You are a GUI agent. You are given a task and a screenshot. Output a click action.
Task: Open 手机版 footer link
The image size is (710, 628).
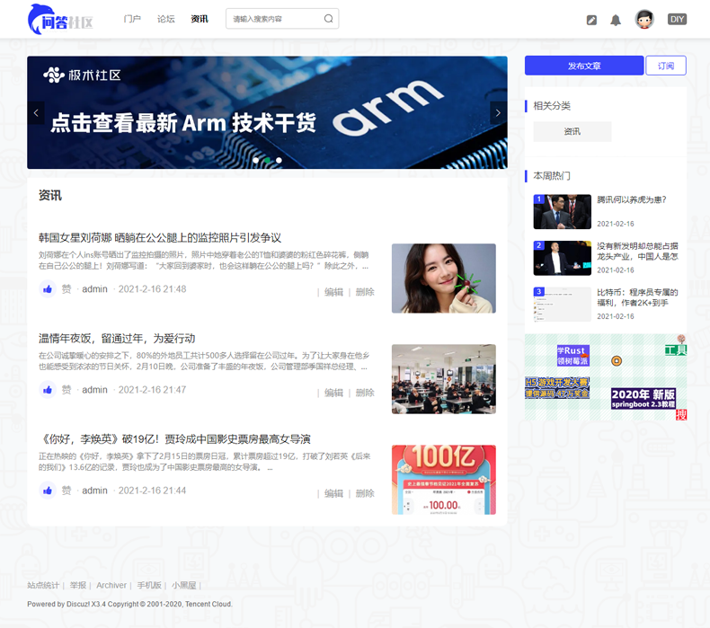[149, 585]
